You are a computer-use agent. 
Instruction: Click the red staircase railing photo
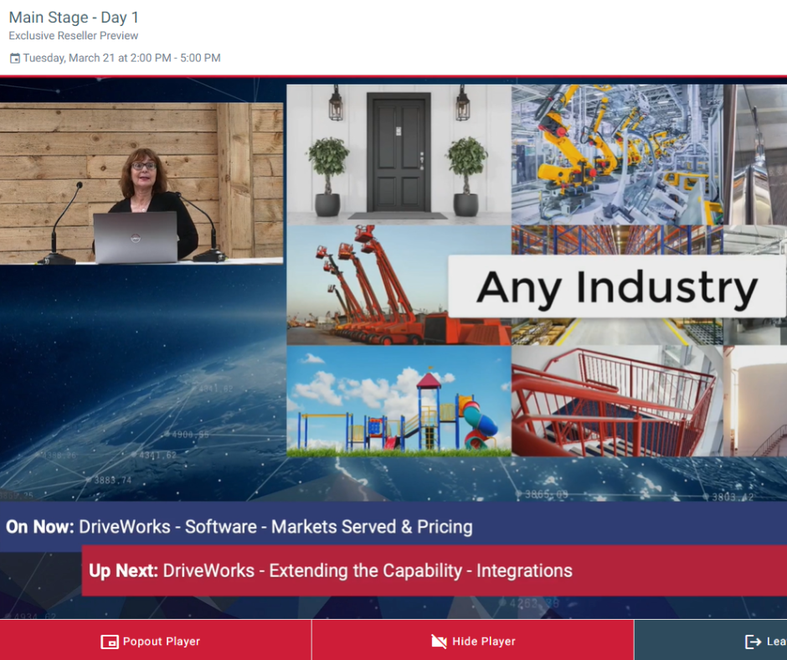click(x=617, y=401)
